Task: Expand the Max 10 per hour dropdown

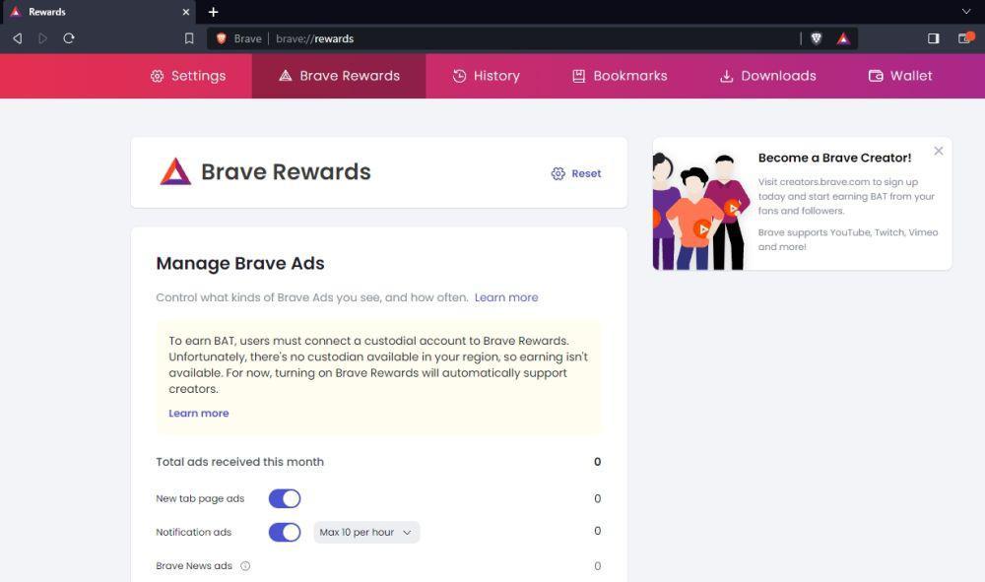Action: [x=366, y=533]
